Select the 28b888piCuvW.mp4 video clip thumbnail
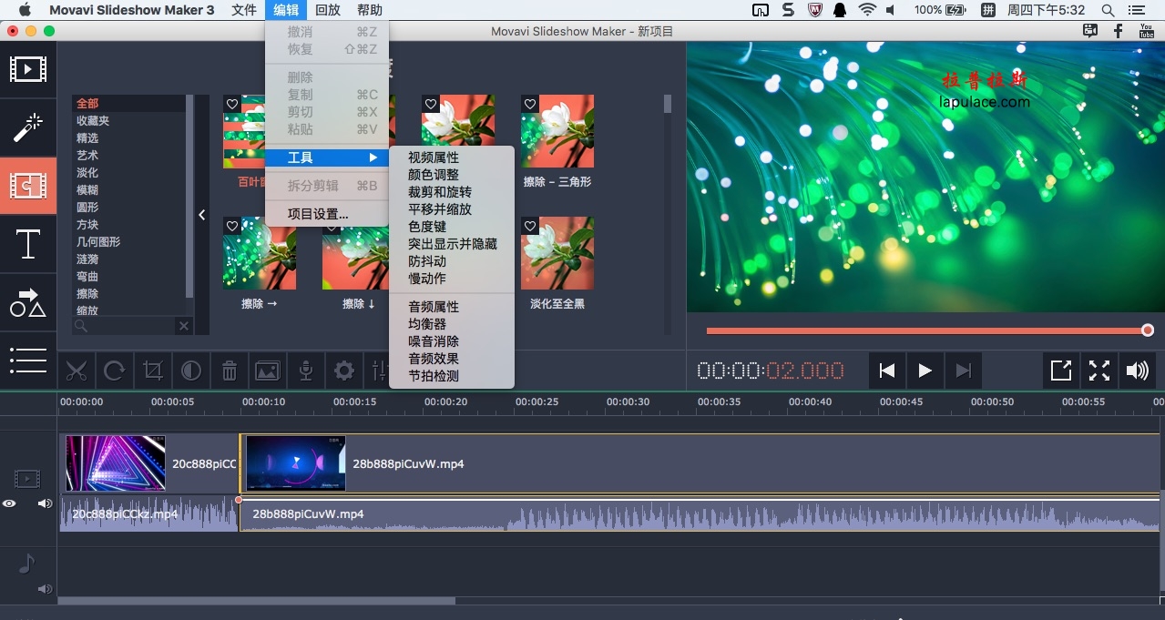 point(296,463)
